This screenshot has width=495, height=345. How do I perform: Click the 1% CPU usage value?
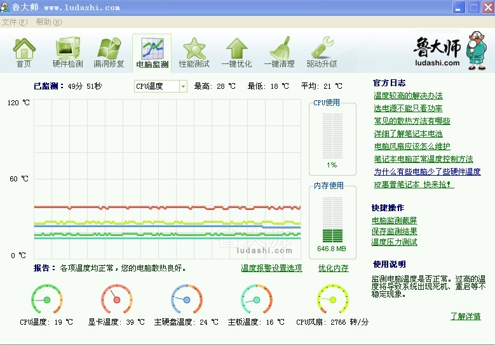(332, 165)
